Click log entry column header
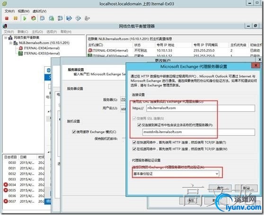The image size is (264, 215). 10,157
